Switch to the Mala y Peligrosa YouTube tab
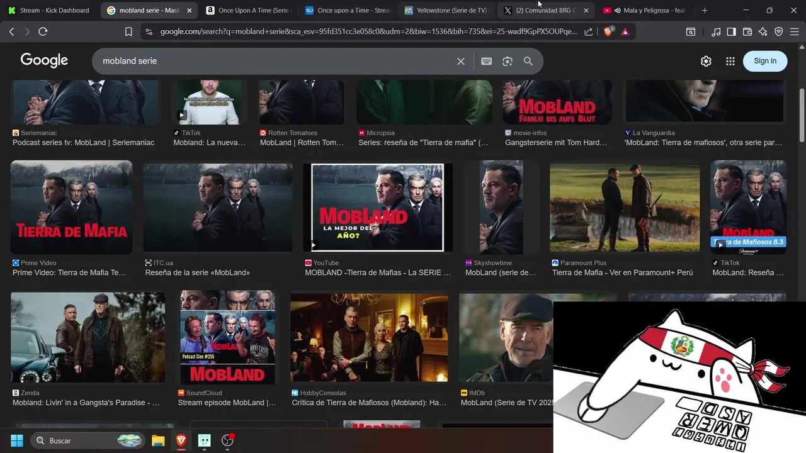This screenshot has width=806, height=453. [644, 10]
